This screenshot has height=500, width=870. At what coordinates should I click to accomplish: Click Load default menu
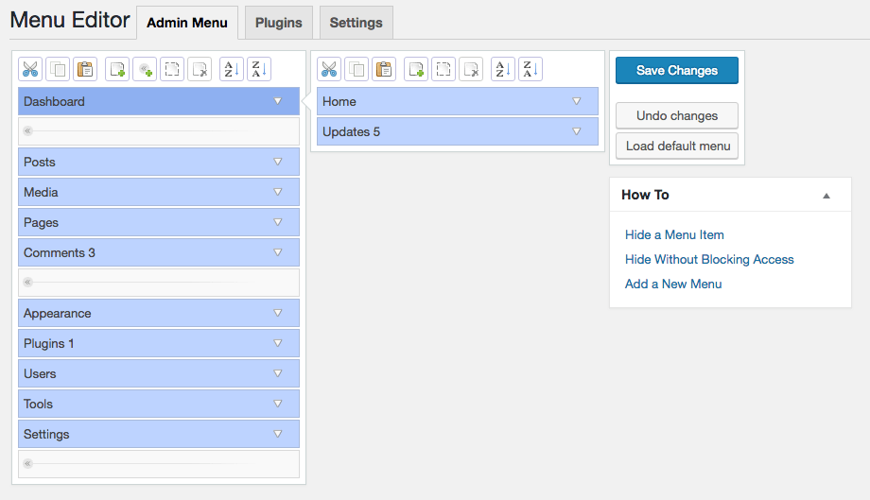677,146
